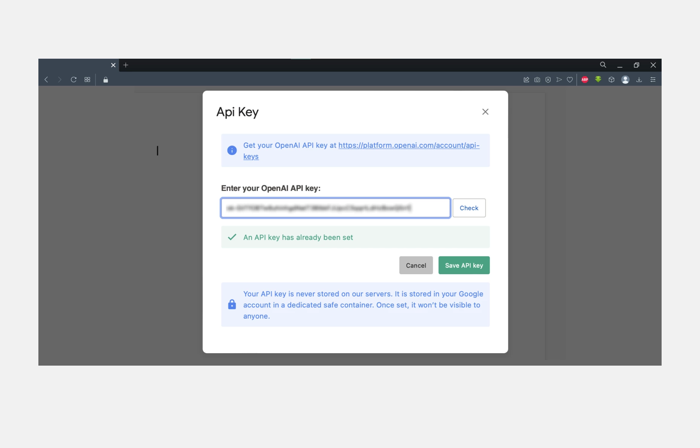The width and height of the screenshot is (700, 448).
Task: Open a new tab with plus icon
Action: (126, 65)
